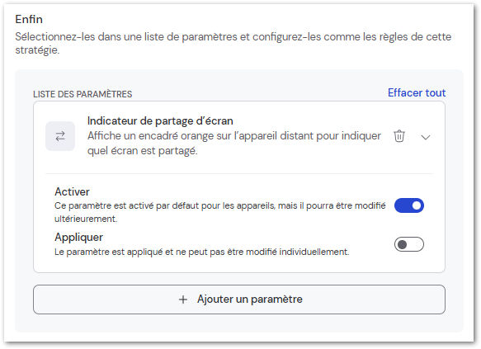Image resolution: width=481 pixels, height=349 pixels.
Task: Click the swap arrows icon beside the parameter title
Action: (60, 136)
